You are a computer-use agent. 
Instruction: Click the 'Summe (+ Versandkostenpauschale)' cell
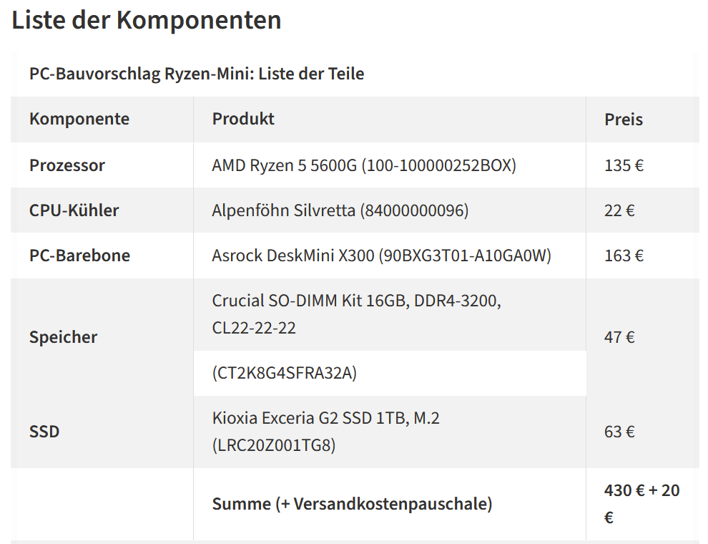352,504
